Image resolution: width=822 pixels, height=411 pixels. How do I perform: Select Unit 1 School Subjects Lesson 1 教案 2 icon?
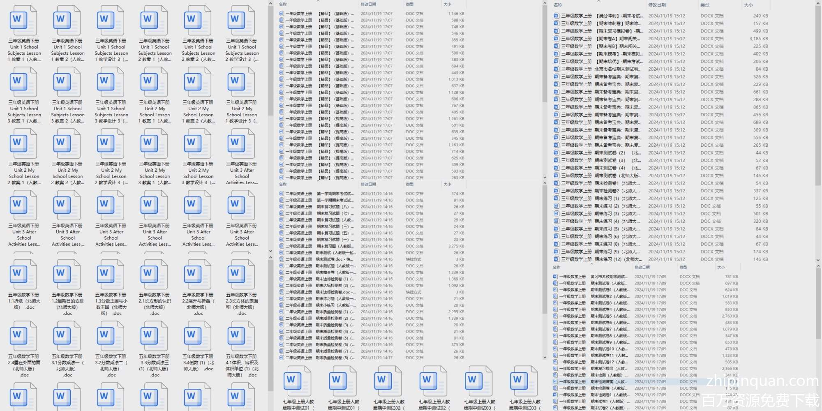tap(66, 21)
